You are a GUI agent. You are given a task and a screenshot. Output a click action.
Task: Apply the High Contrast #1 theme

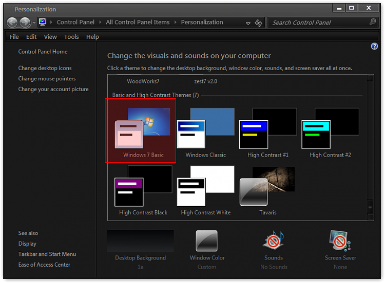click(x=268, y=132)
